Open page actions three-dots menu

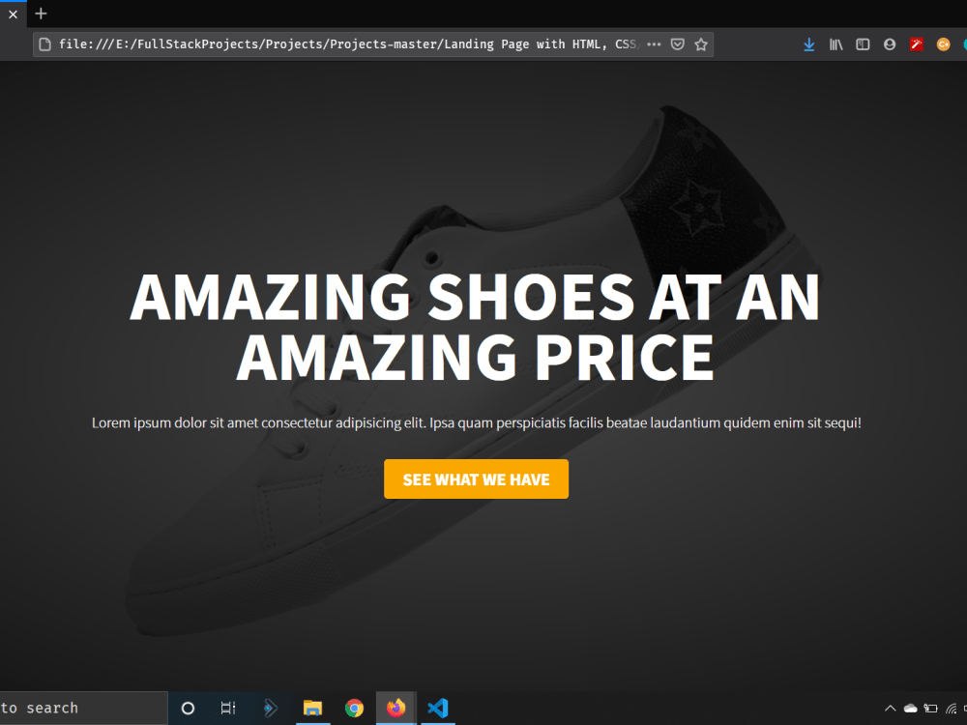pos(655,44)
